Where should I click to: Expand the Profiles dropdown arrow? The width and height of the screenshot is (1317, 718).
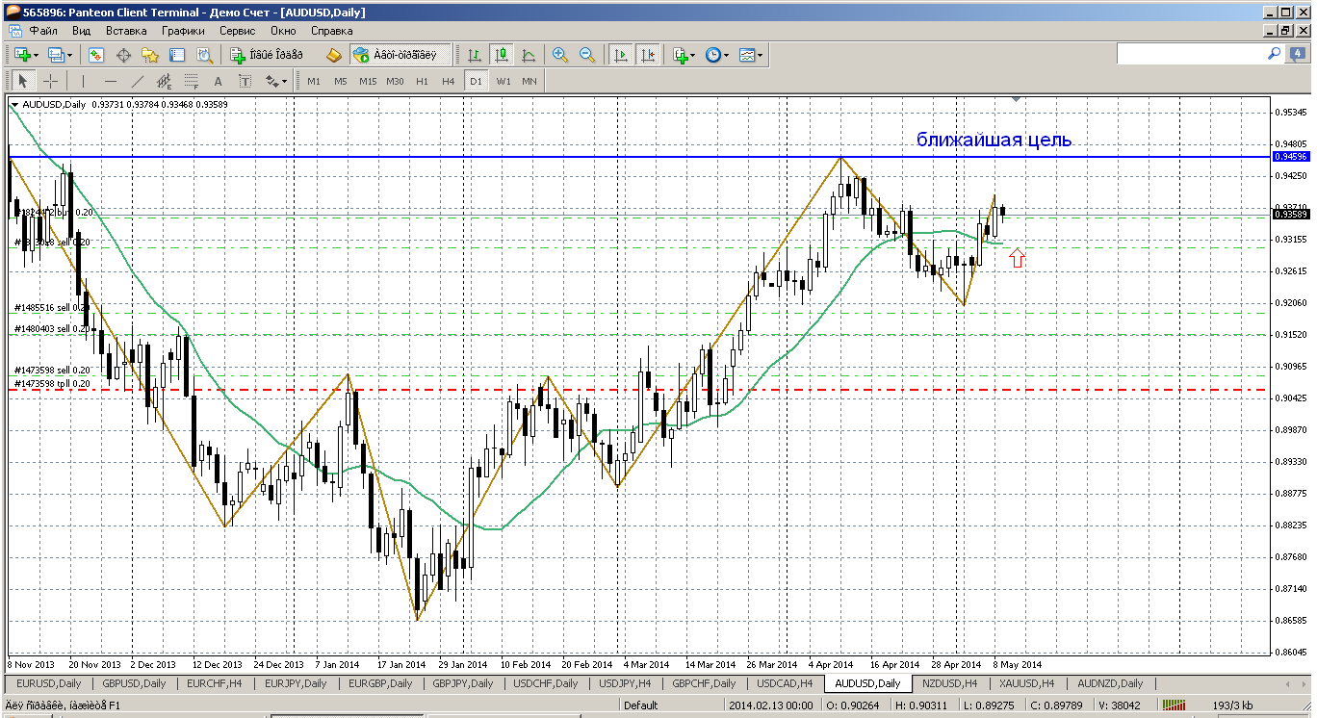68,55
